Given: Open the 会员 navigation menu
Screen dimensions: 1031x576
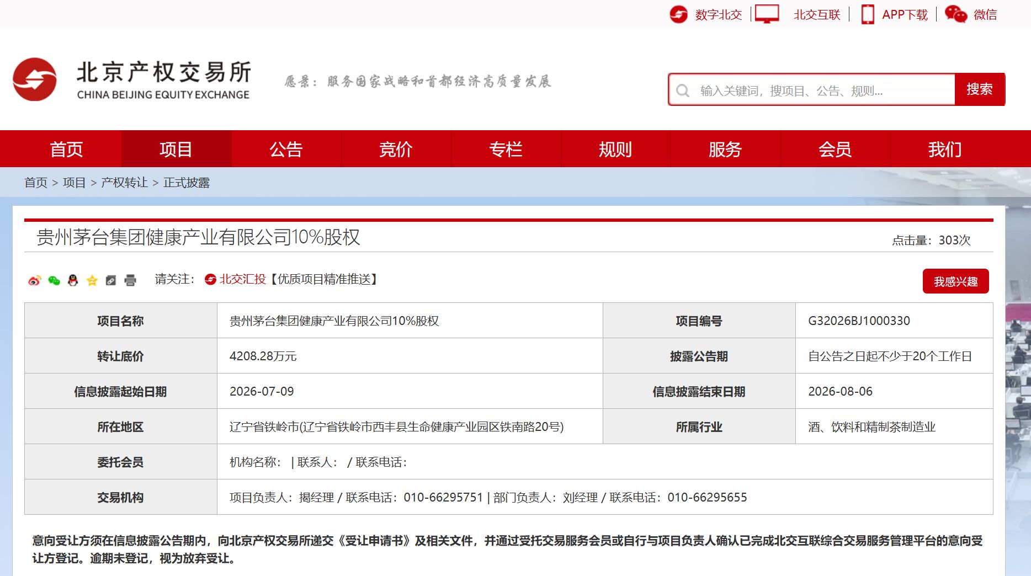Looking at the screenshot, I should pyautogui.click(x=835, y=149).
